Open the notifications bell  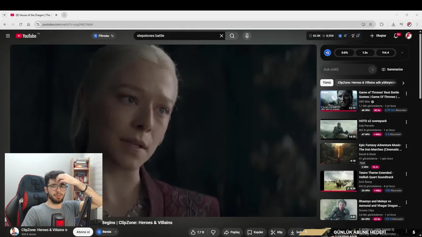[x=396, y=36]
